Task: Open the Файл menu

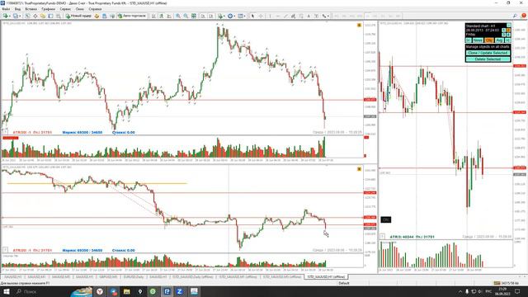Action: (6, 9)
